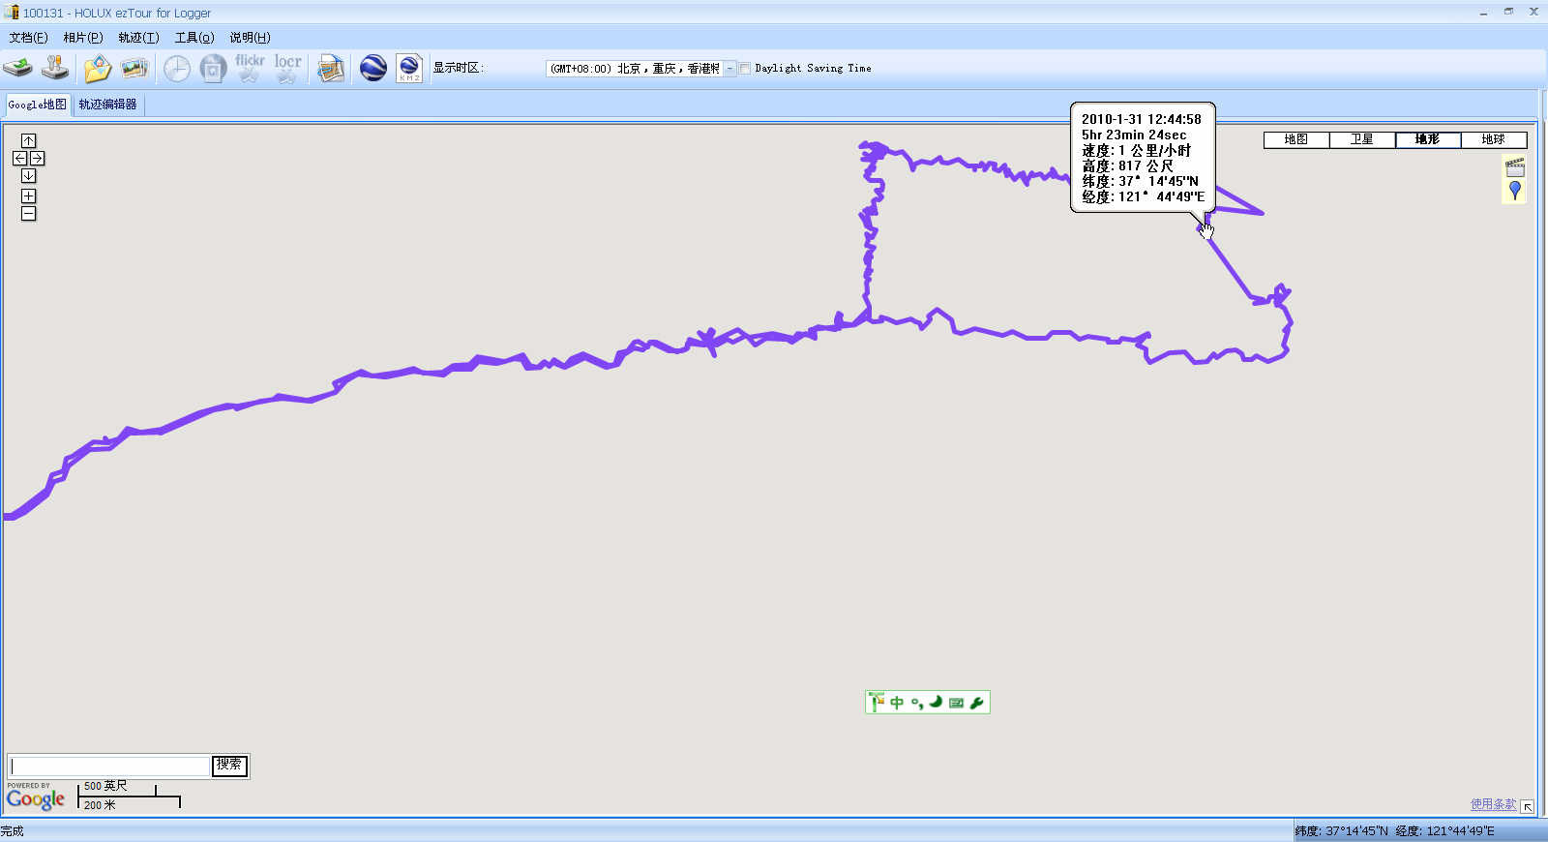Click the 完成 status bar text
Viewport: 1548px width, 842px height.
click(12, 830)
